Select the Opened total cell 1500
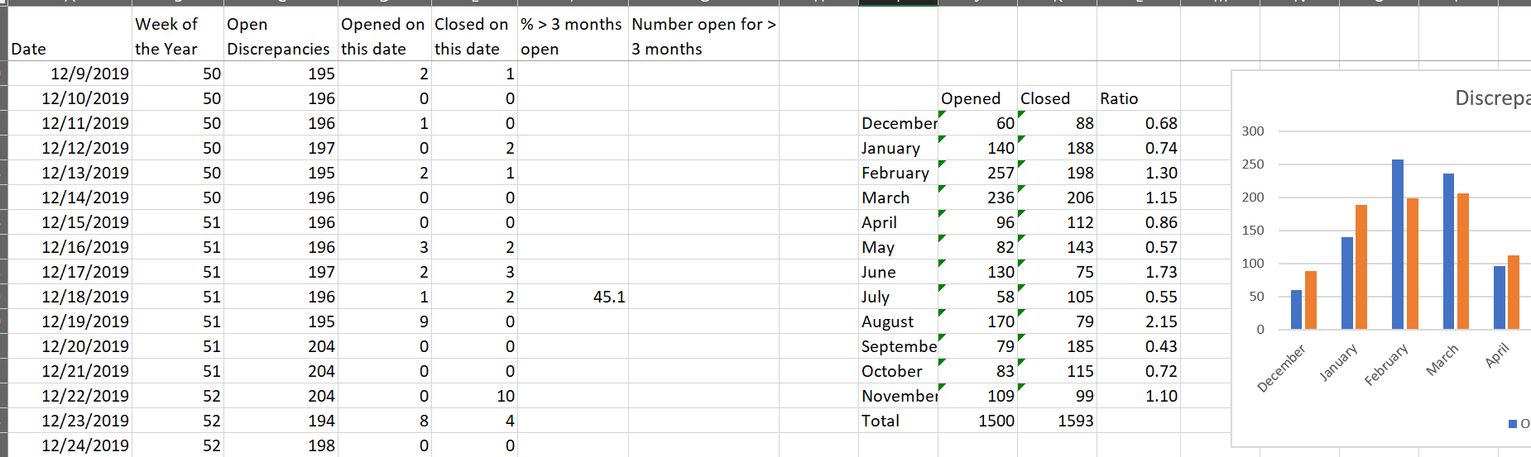Screen dimensions: 1531x457 click(977, 421)
